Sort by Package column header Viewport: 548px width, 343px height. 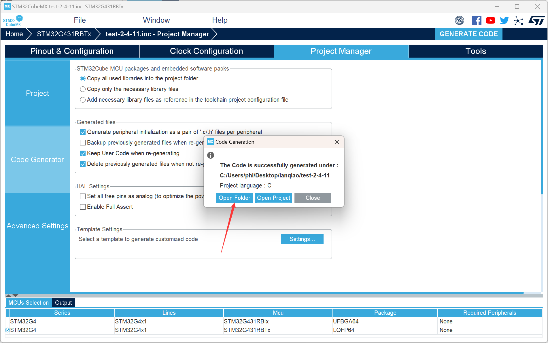tap(385, 313)
